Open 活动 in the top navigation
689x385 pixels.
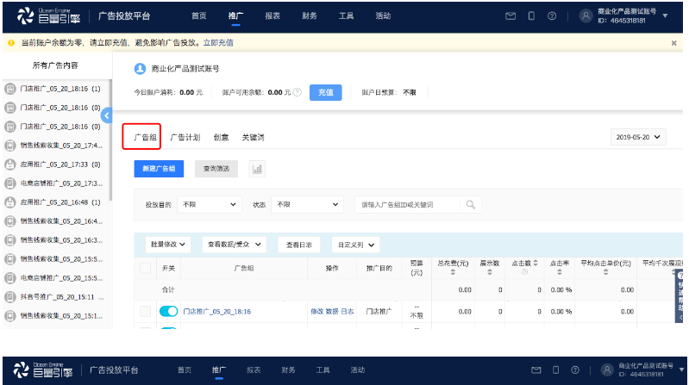(x=383, y=16)
